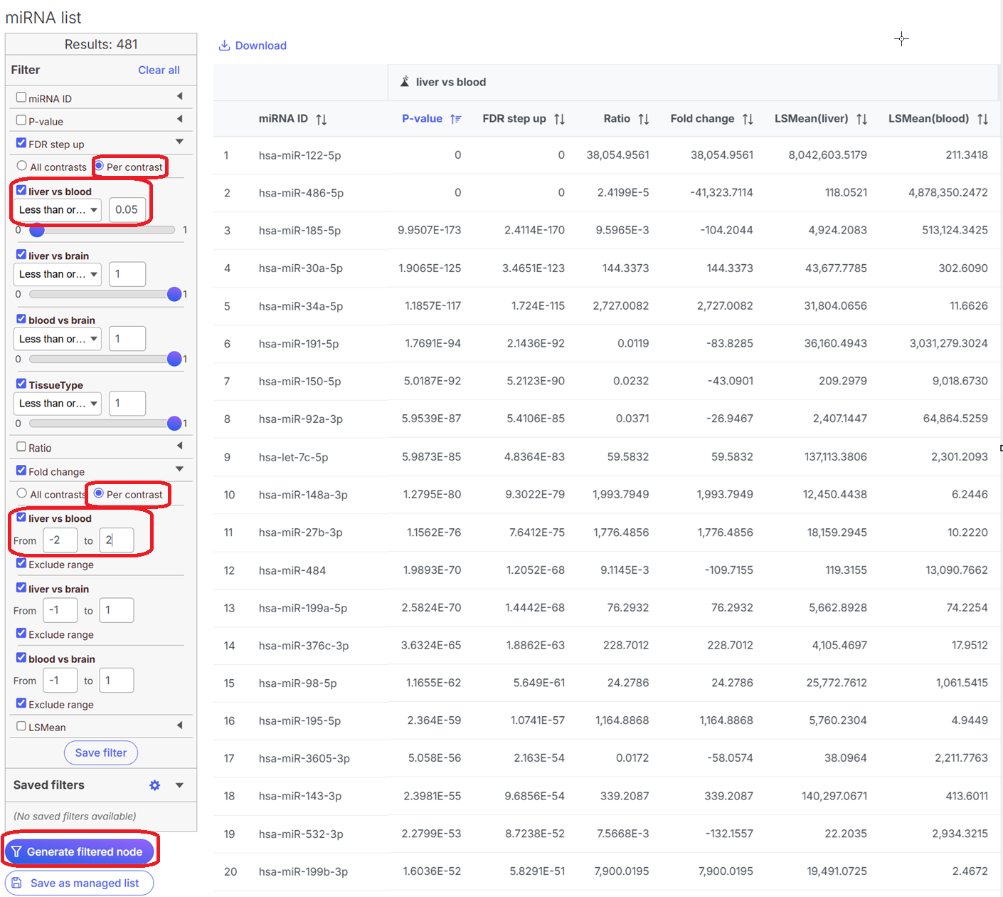Enable the miRNA ID filter checkbox
The height and width of the screenshot is (897, 1003).
click(21, 98)
